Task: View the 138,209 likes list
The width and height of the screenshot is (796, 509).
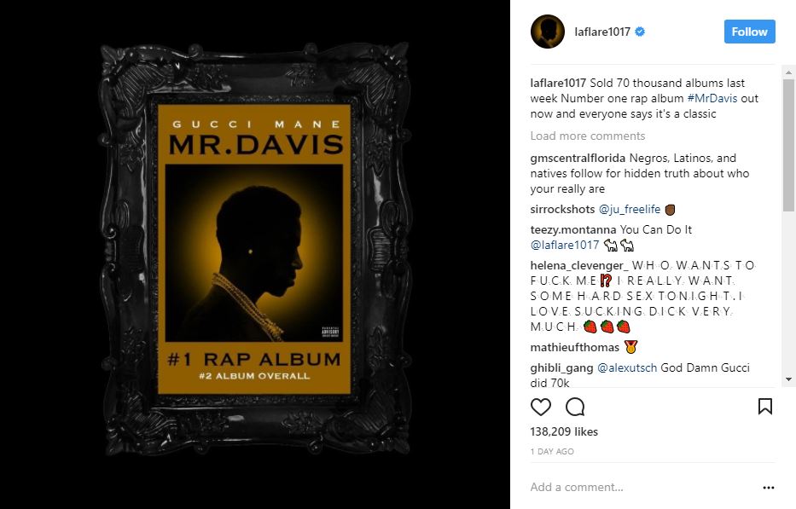Action: pos(563,431)
